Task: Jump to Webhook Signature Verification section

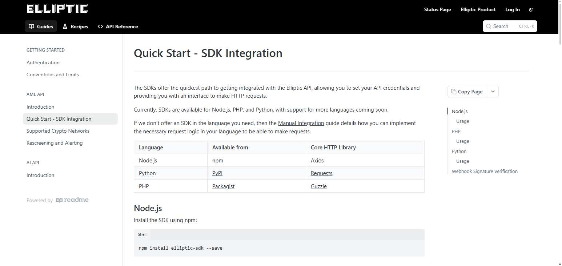Action: click(485, 171)
